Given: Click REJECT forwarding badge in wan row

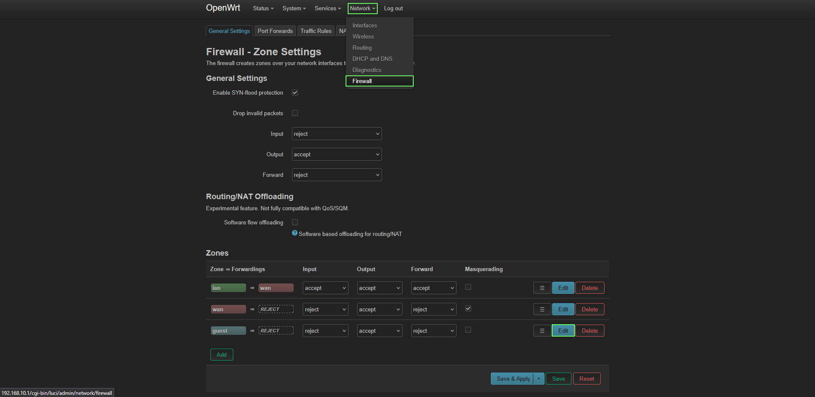Looking at the screenshot, I should point(276,309).
